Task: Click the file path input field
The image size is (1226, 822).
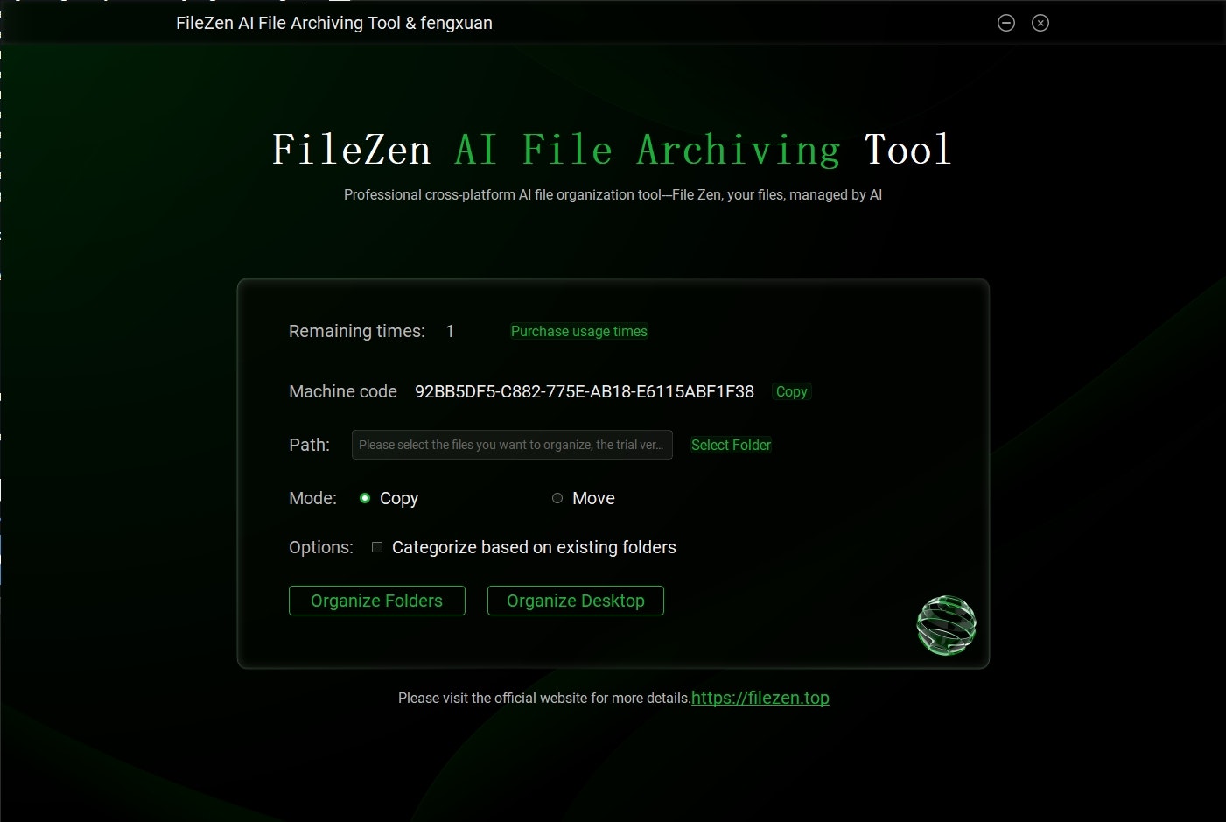Action: pos(512,445)
